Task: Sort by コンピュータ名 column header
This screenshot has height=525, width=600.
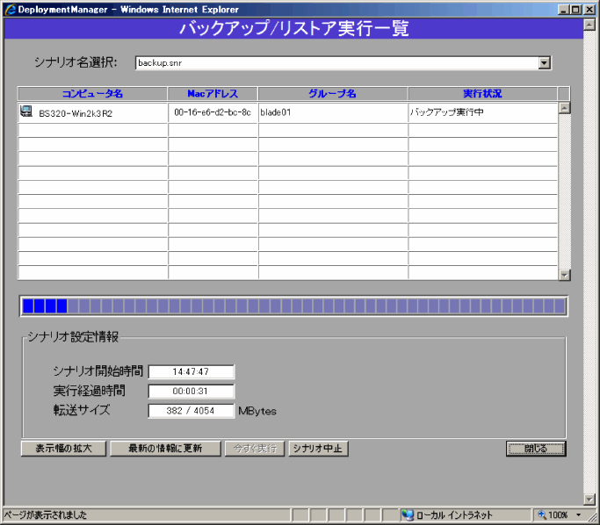Action: pyautogui.click(x=92, y=94)
